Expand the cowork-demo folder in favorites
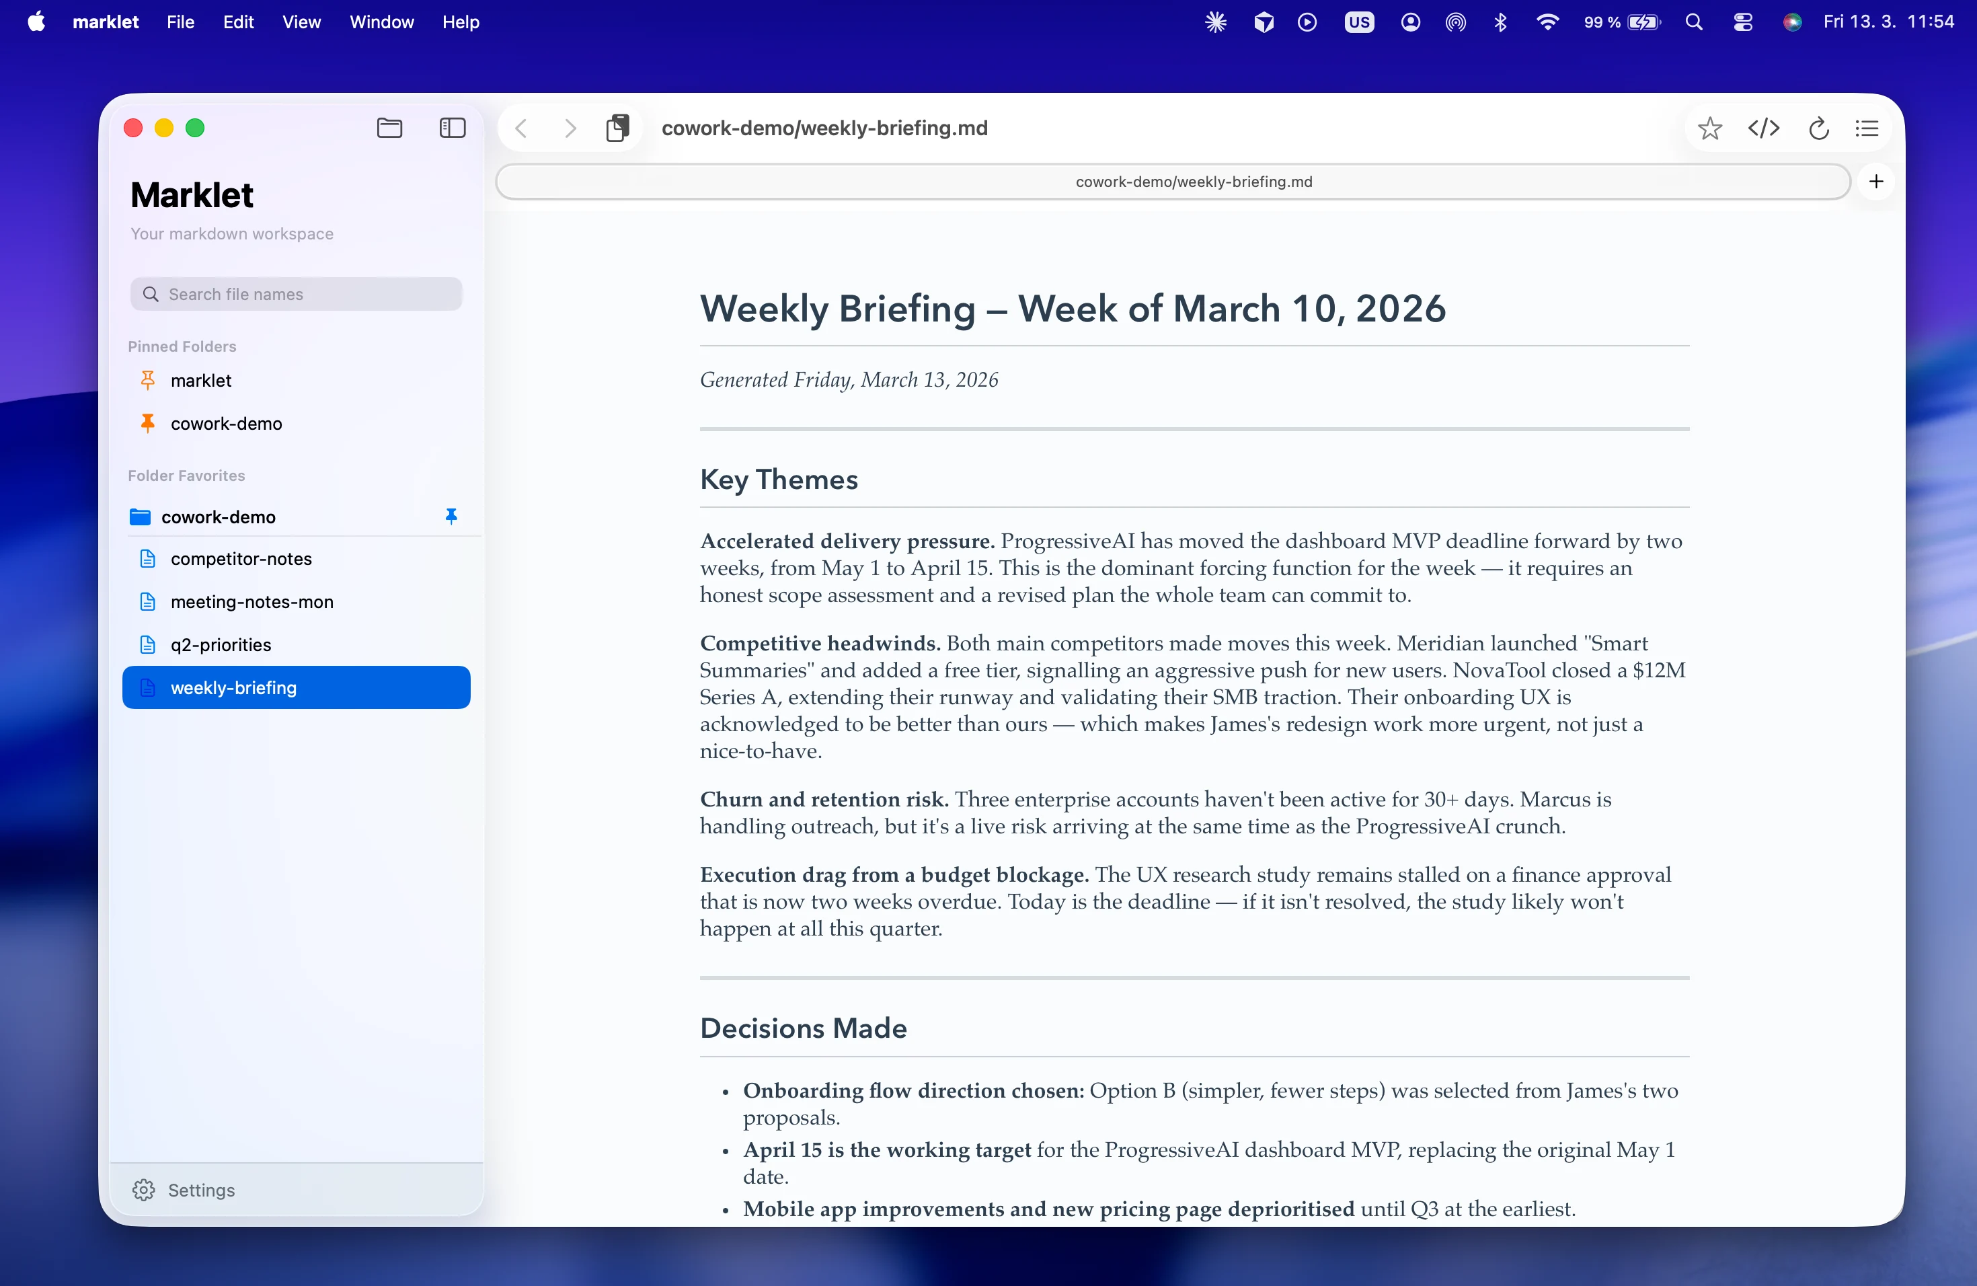The width and height of the screenshot is (1977, 1286). point(220,516)
